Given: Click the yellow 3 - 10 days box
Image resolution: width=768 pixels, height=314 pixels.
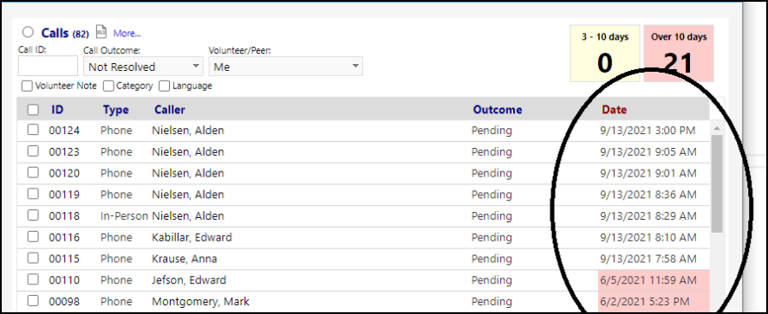Looking at the screenshot, I should click(x=605, y=54).
